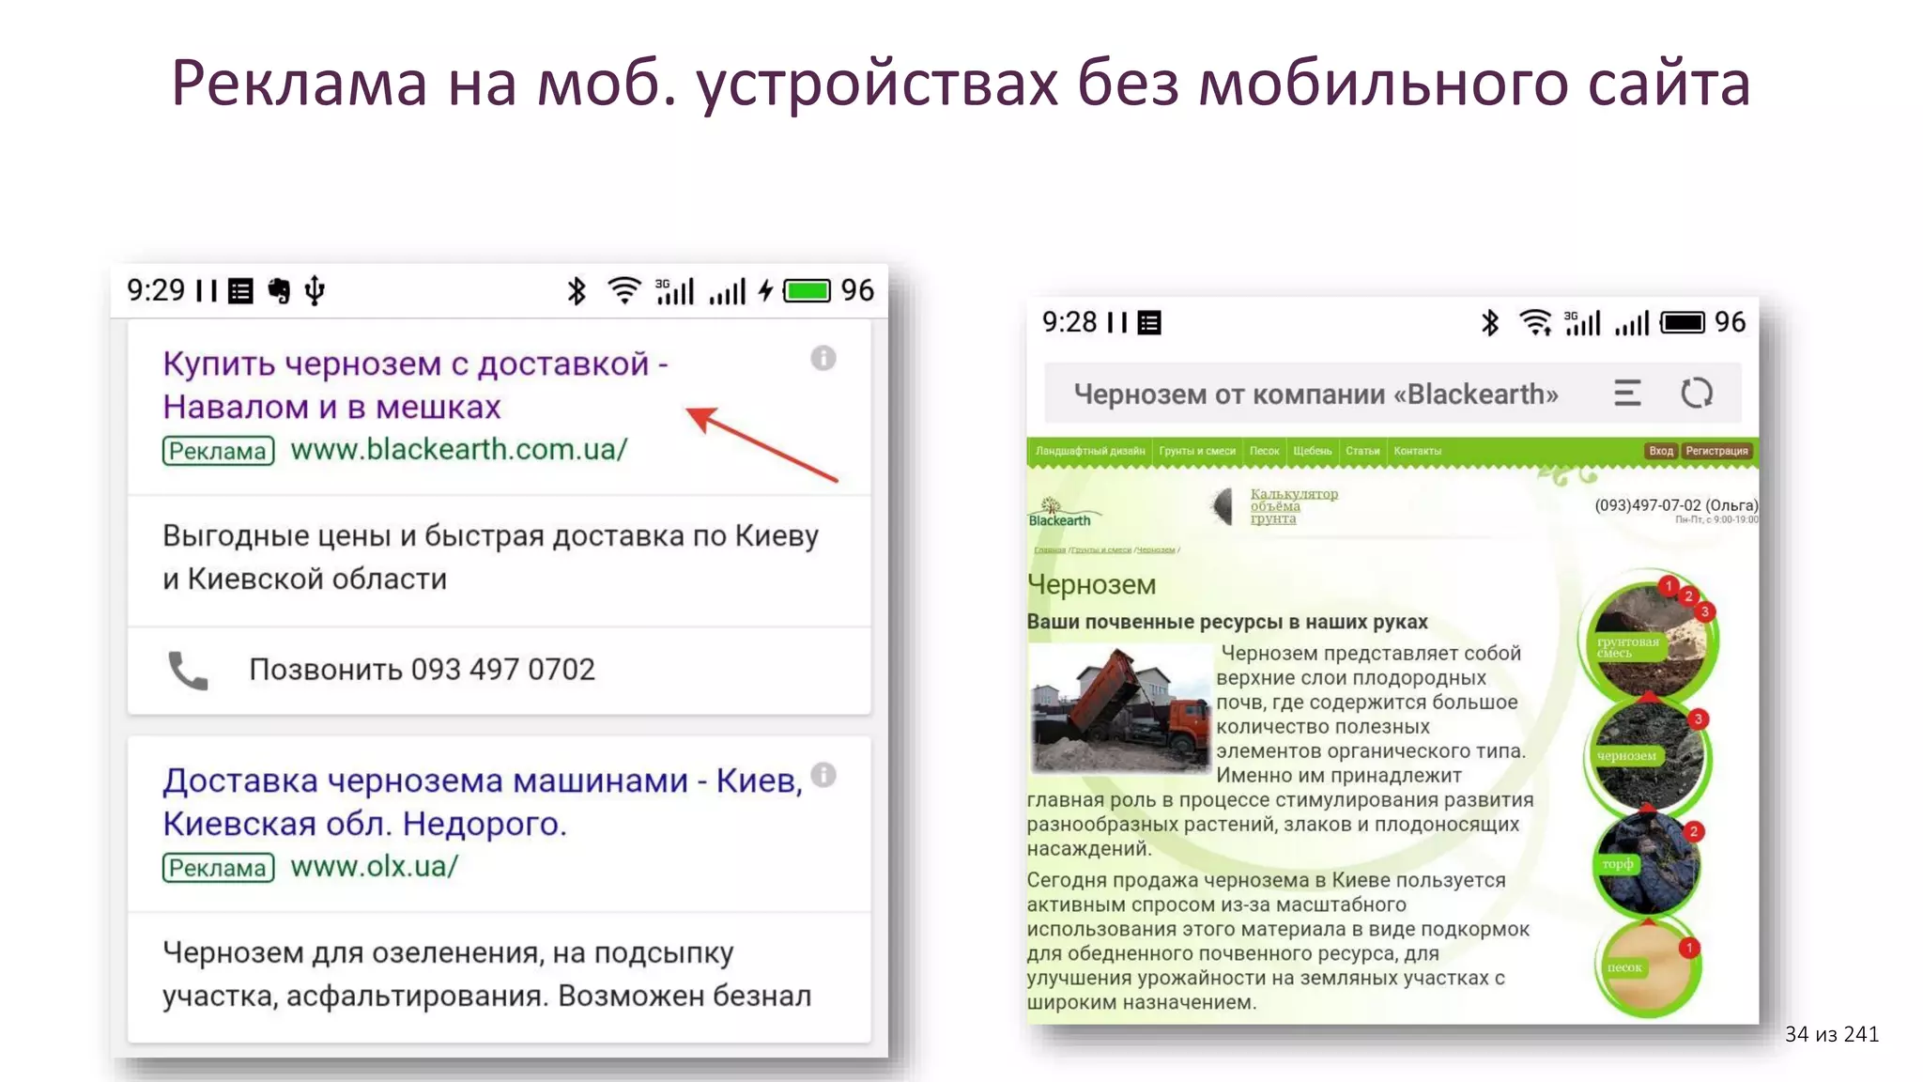Click the 'Грунты и смеси' breadcrumb link
Viewport: 1923px width, 1082px height.
point(1100,550)
